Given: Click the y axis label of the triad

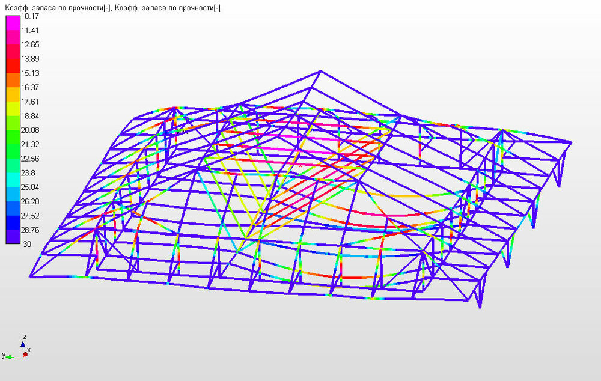Looking at the screenshot, I should [x=4, y=355].
